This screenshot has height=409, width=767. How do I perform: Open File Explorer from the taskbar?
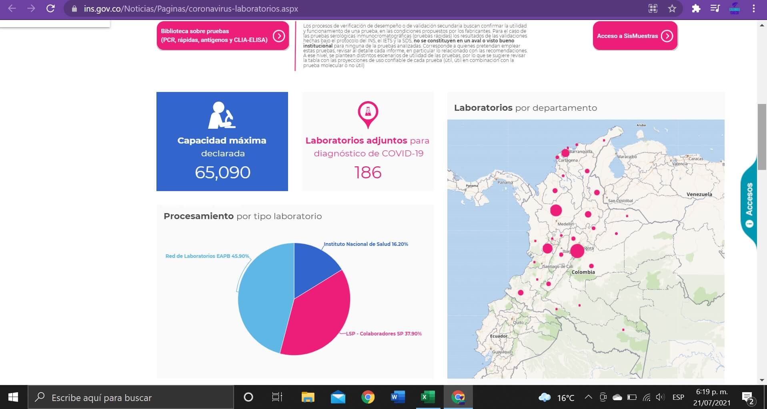308,397
